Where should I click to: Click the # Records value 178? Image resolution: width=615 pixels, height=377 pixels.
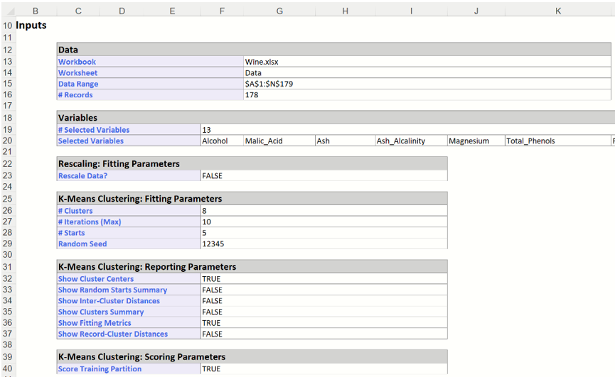(252, 95)
